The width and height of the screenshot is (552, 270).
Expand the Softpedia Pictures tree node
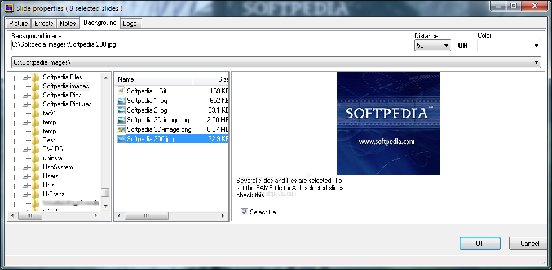coord(25,104)
